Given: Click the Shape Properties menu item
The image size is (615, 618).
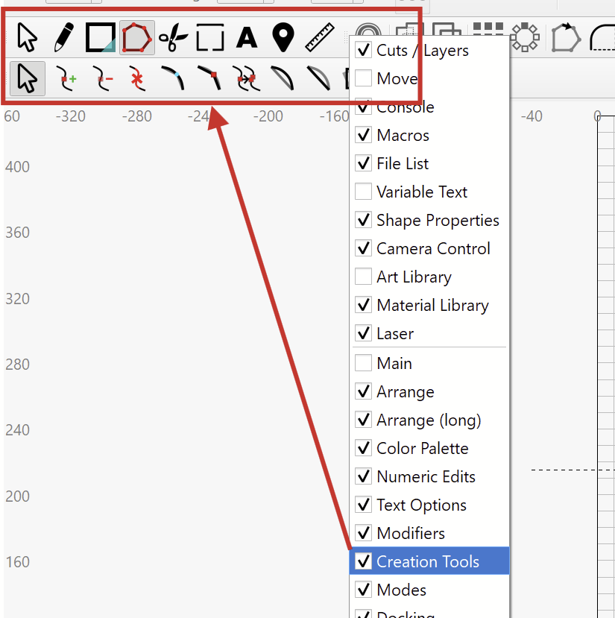Looking at the screenshot, I should tap(438, 220).
